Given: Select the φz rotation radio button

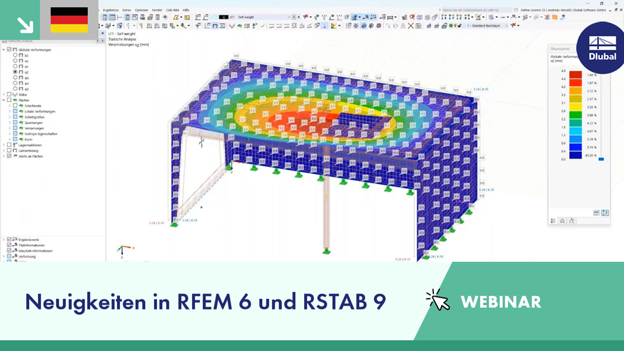Looking at the screenshot, I should click(x=15, y=89).
